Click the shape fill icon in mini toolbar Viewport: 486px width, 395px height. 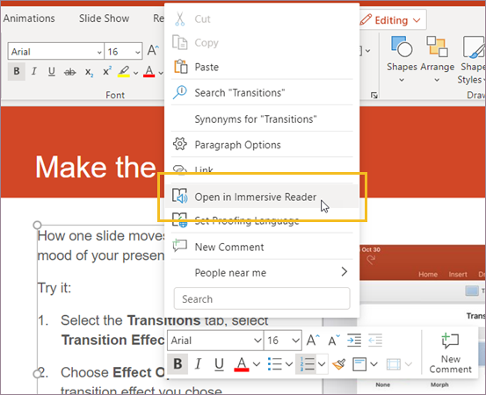pos(359,364)
